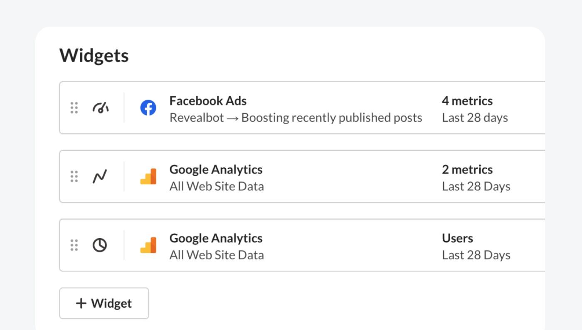This screenshot has width=582, height=330.
Task: Click the Google Analytics logo in second row
Action: tap(148, 176)
